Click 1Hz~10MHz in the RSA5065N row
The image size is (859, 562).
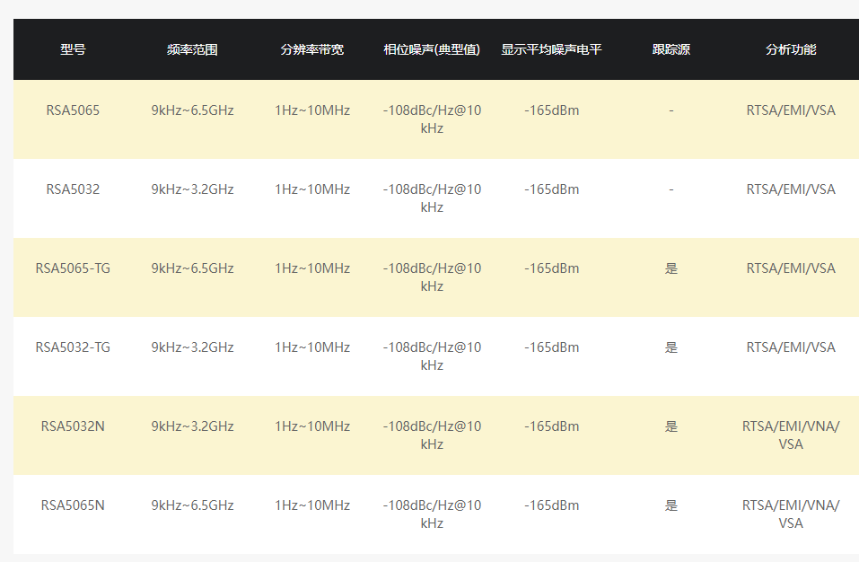(x=312, y=505)
